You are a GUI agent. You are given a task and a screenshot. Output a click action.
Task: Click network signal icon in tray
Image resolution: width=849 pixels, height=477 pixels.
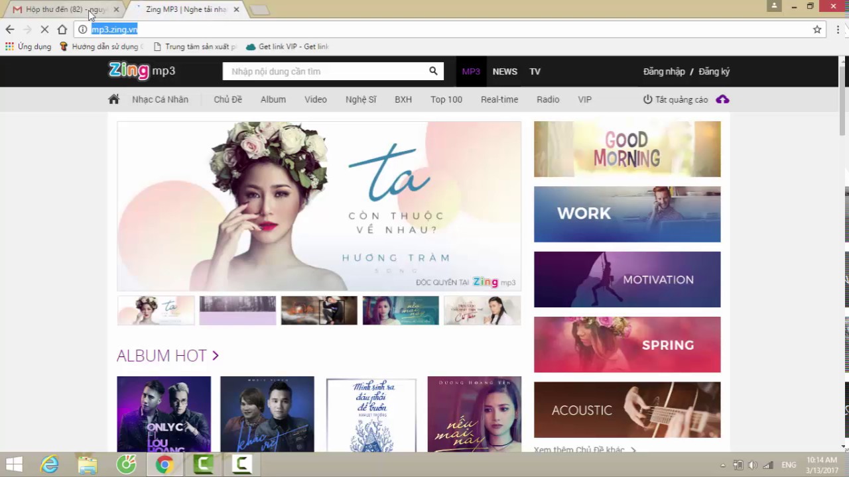(768, 465)
